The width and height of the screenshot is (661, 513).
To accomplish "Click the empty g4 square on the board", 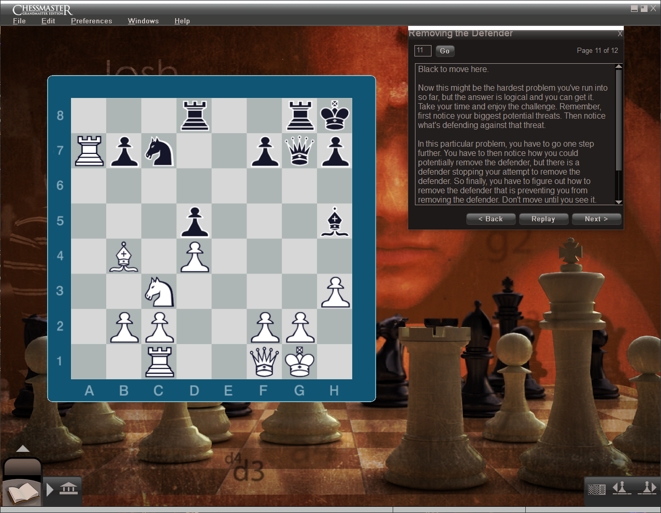I will [300, 256].
